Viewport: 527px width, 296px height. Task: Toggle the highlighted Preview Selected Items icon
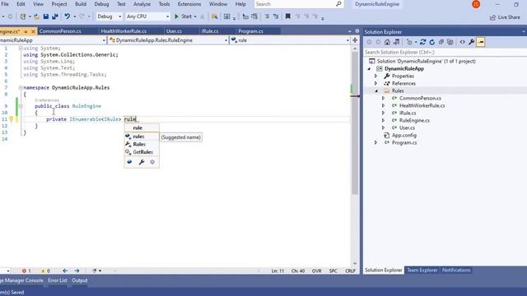coord(481,42)
